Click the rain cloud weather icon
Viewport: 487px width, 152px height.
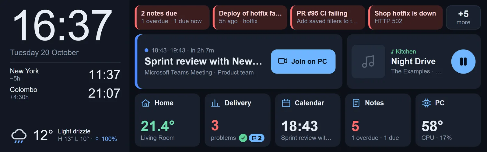[x=19, y=136]
